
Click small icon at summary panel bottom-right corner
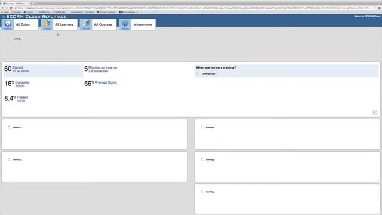pos(375,112)
